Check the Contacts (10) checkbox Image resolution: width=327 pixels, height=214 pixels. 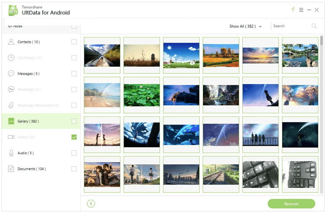coord(74,42)
